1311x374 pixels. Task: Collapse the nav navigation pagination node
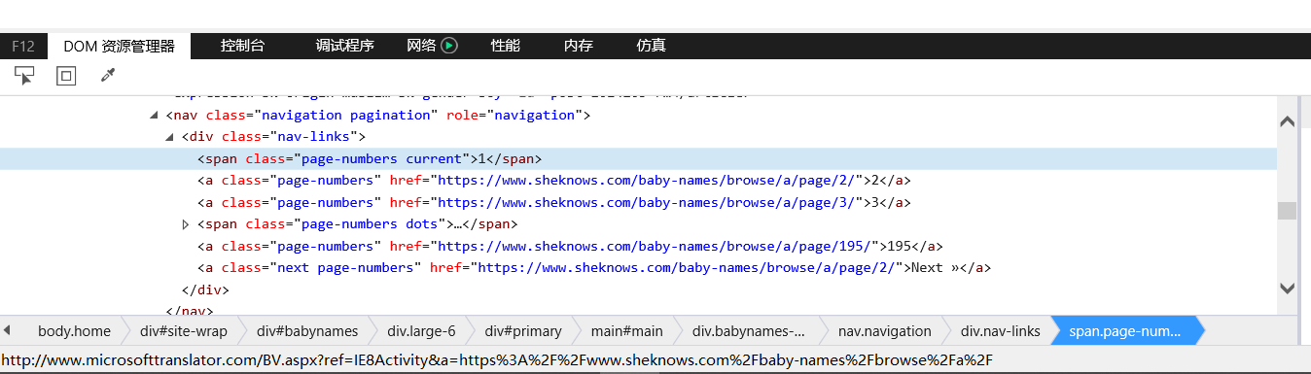[155, 116]
